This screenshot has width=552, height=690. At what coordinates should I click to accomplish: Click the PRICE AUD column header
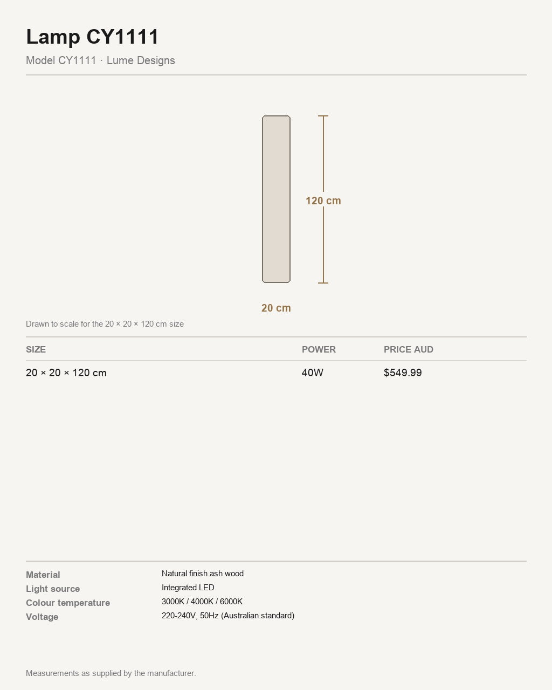point(409,349)
